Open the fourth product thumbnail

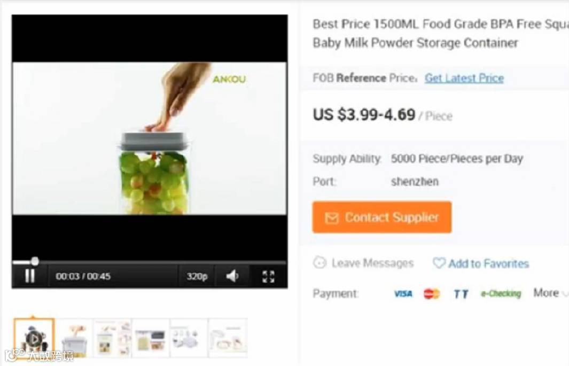coord(151,338)
